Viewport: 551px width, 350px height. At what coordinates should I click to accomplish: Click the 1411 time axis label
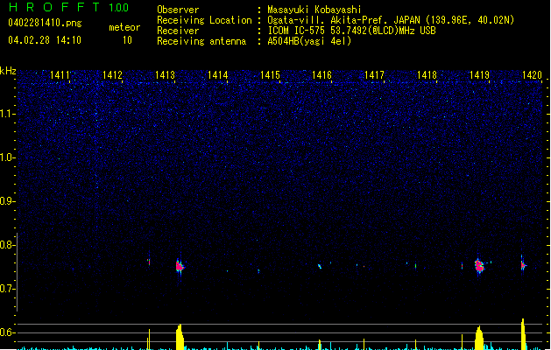[x=60, y=74]
